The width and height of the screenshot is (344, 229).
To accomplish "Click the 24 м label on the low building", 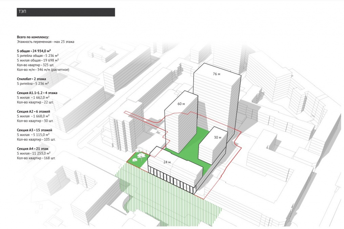I will [x=167, y=162].
